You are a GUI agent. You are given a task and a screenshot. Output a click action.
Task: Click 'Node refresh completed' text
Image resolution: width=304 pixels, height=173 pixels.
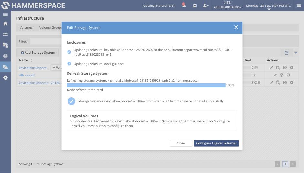point(85,90)
